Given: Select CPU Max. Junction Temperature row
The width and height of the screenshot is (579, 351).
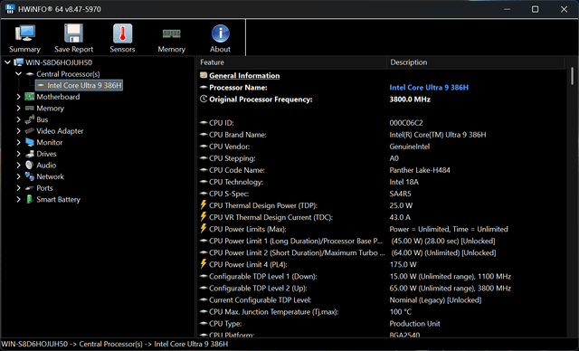Looking at the screenshot, I should (382, 312).
